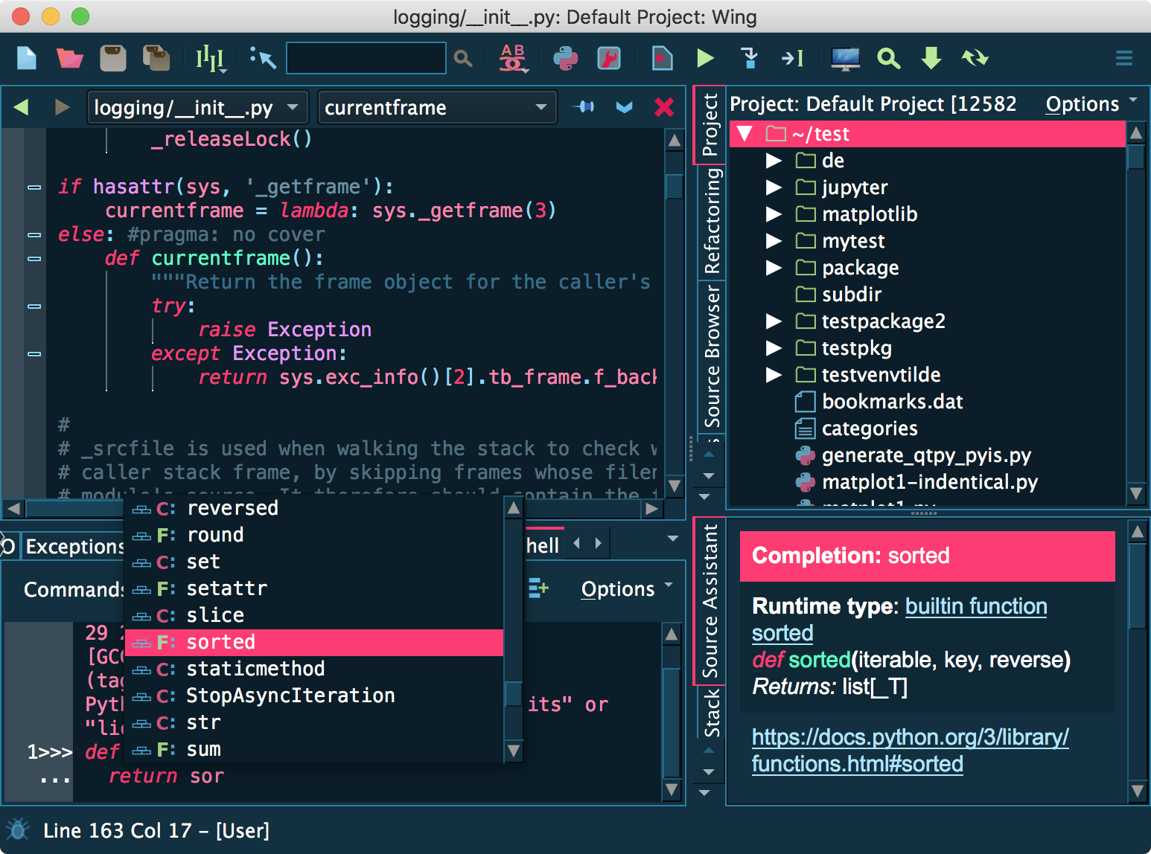Click the editor vertical scrollbar thumb
Screen dimensions: 1151x854
674,186
